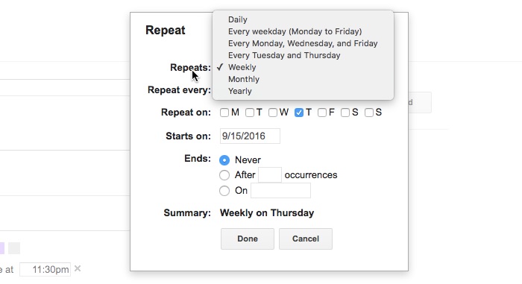Viewport: 522px width, 284px height.
Task: Click the Starts on date field
Action: click(x=250, y=136)
